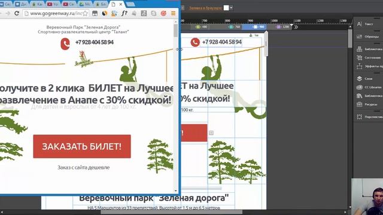Click phone number text in Muse canvas

tap(222, 42)
